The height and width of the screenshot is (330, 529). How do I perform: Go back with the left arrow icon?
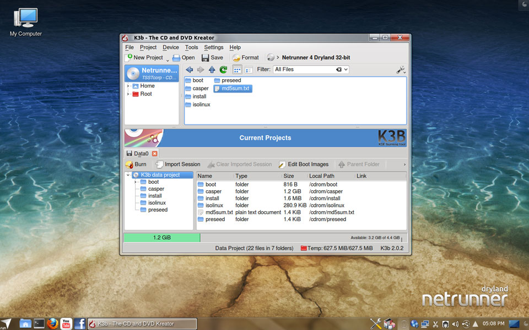click(190, 70)
